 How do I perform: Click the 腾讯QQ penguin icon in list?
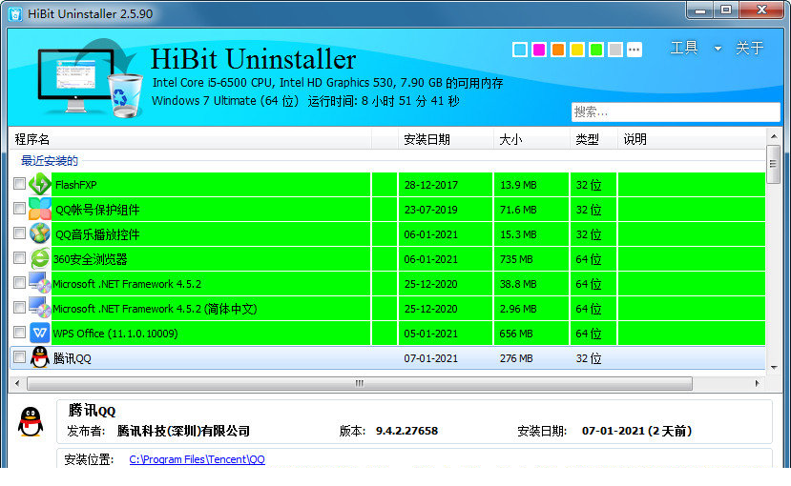40,357
